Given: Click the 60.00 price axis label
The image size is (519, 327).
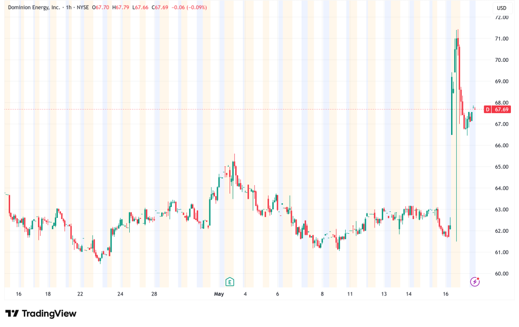Looking at the screenshot, I should click(x=501, y=274).
